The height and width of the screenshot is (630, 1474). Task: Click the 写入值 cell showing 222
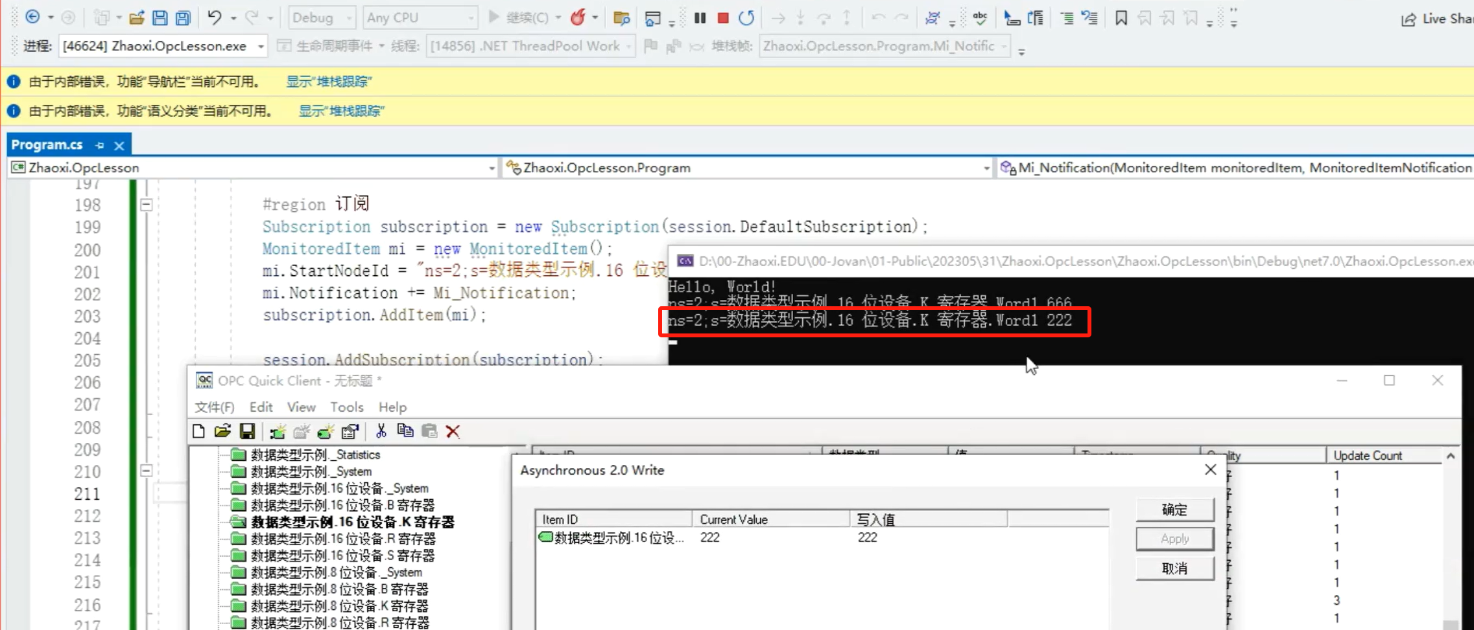click(x=867, y=537)
